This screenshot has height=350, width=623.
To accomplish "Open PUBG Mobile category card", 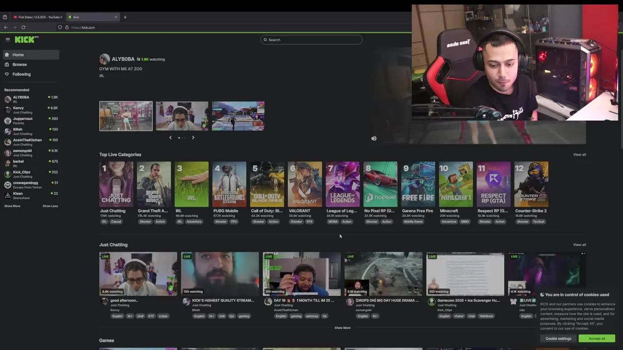I will click(229, 184).
